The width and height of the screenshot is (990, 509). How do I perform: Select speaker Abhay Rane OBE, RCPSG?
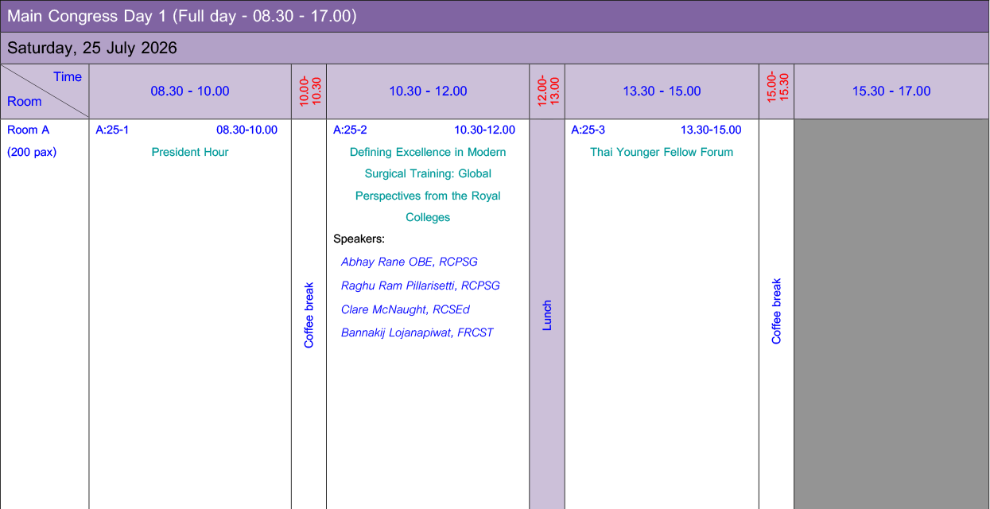(x=409, y=262)
